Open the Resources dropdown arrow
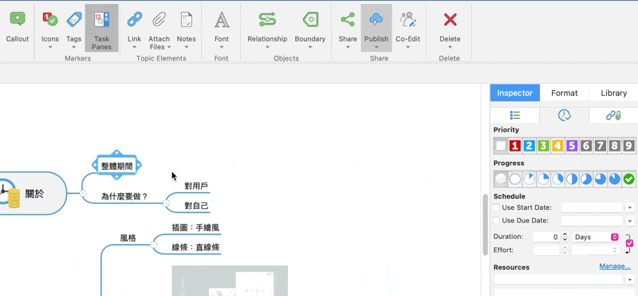Viewport: 638px width, 296px height. (x=630, y=279)
